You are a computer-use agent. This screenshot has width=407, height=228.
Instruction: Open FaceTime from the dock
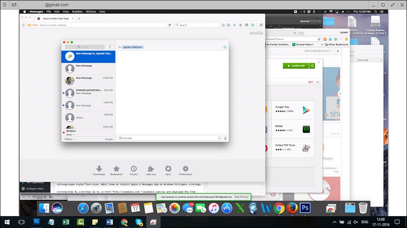201,208
